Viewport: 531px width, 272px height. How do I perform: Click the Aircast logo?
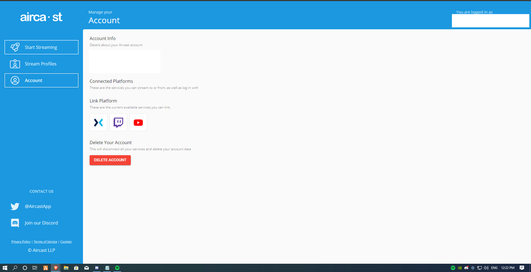point(41,17)
